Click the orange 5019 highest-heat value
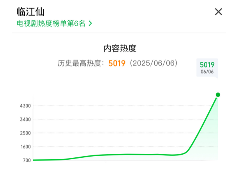 [117, 63]
